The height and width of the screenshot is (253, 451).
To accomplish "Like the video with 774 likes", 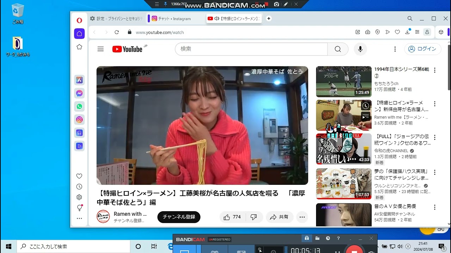I will pyautogui.click(x=232, y=217).
